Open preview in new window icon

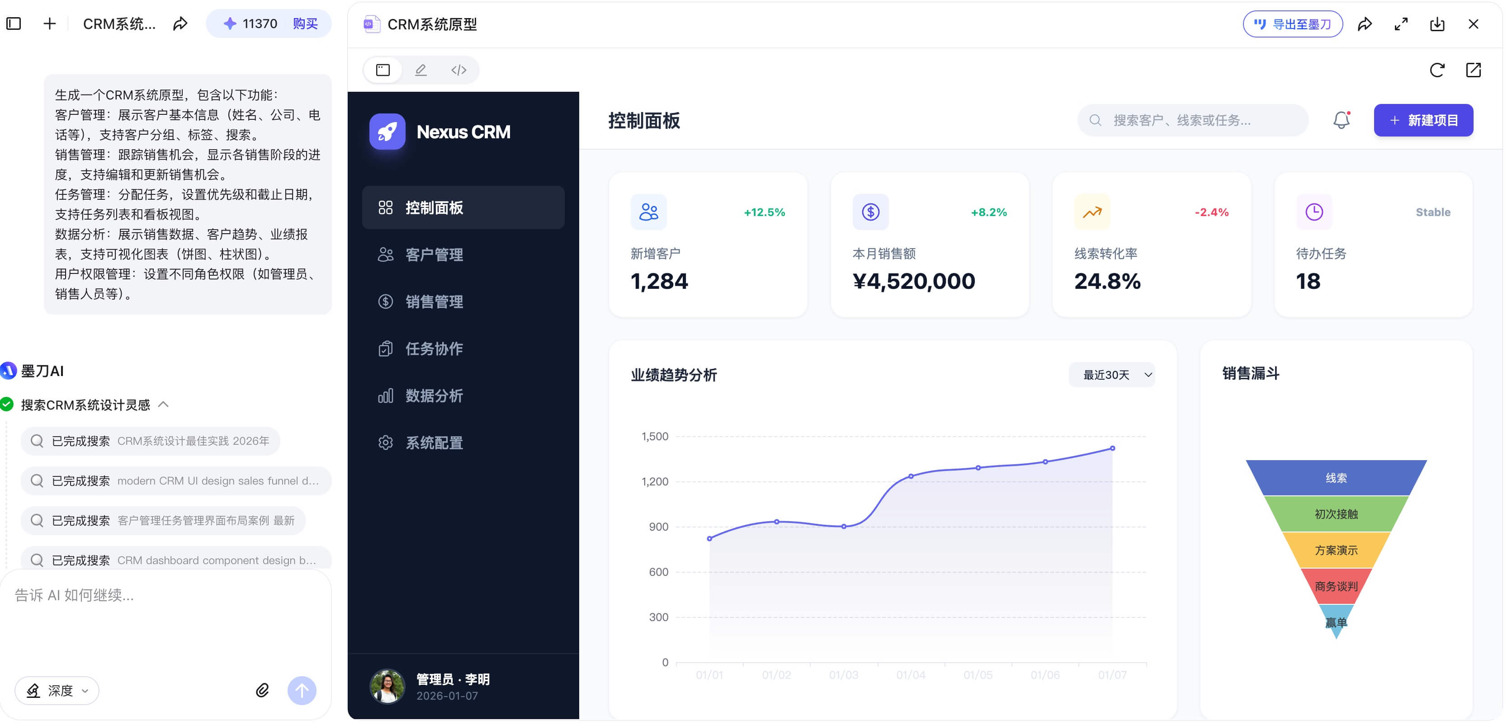pyautogui.click(x=1473, y=71)
